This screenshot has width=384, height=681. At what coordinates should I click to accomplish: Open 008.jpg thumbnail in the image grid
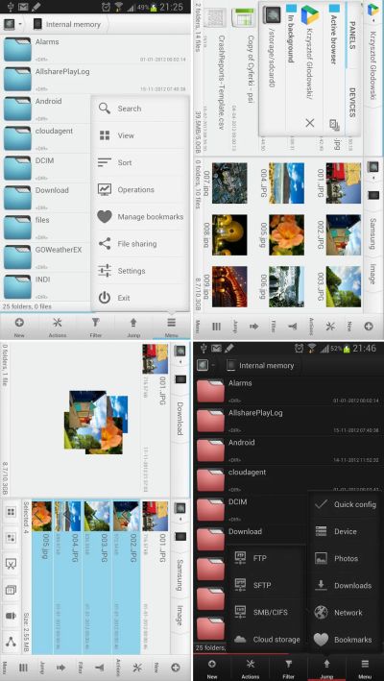(229, 235)
